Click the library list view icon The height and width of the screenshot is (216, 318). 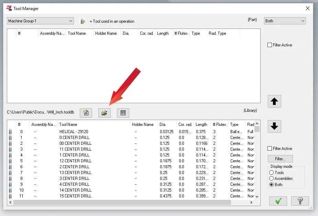[x=123, y=113]
